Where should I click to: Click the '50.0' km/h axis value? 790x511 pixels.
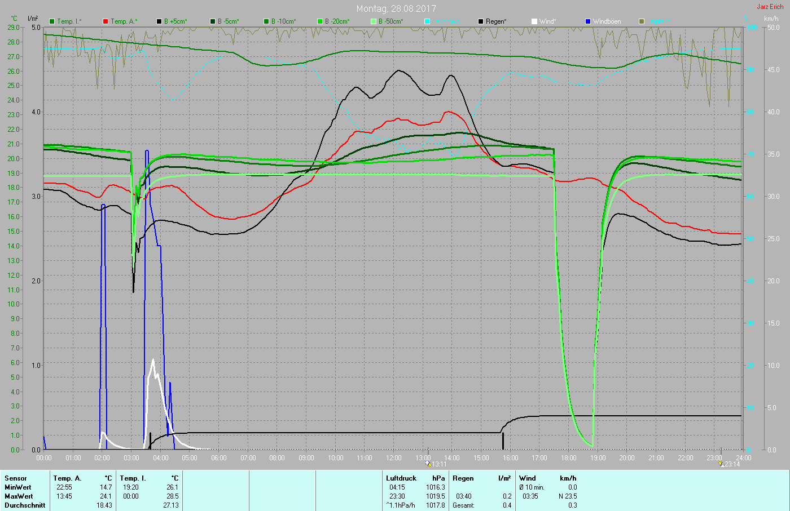pyautogui.click(x=773, y=28)
